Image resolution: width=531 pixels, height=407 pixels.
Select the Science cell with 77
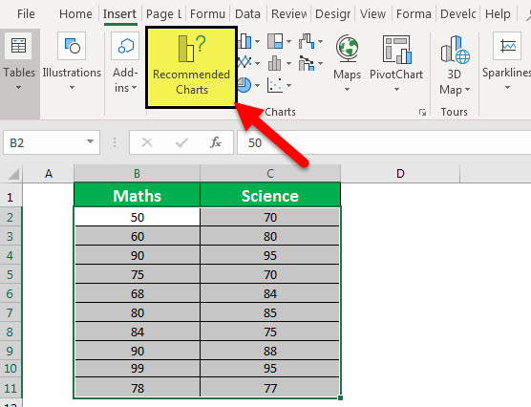tap(270, 388)
